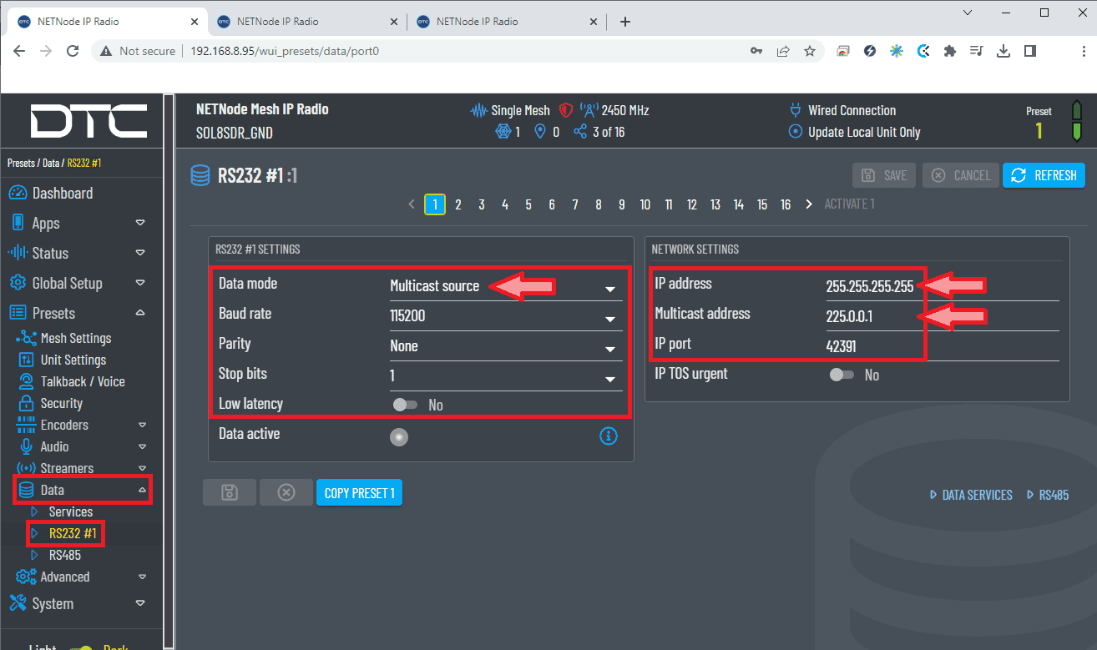The image size is (1097, 650).
Task: Select the RS485 item under Data
Action: pos(64,555)
